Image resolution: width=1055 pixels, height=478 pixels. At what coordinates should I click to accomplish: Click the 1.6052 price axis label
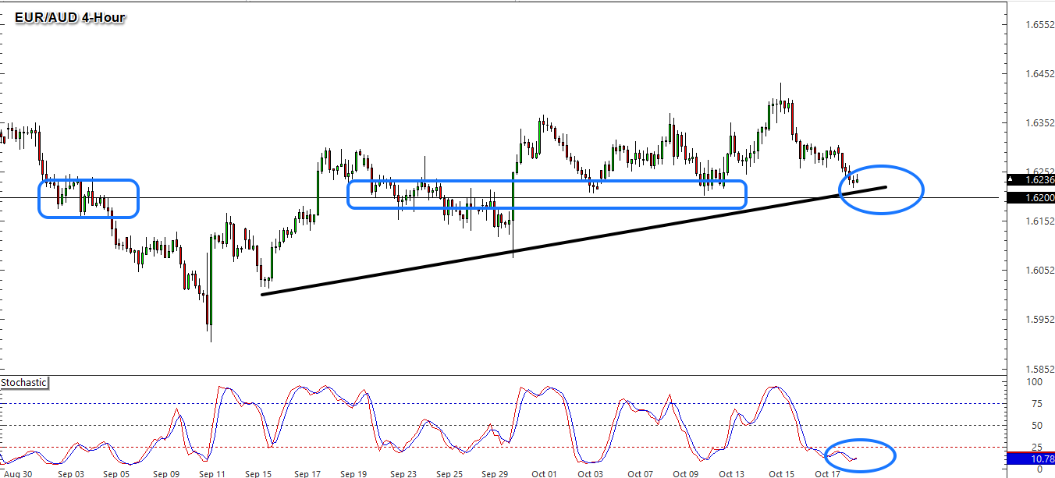pos(1039,271)
